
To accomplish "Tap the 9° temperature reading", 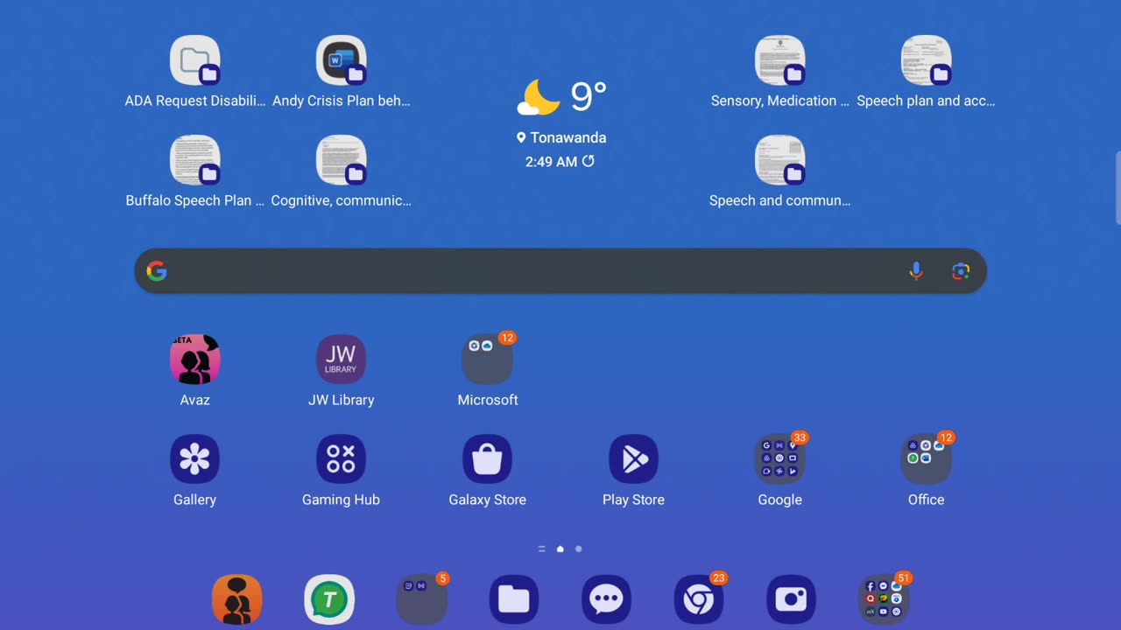I will pos(589,96).
